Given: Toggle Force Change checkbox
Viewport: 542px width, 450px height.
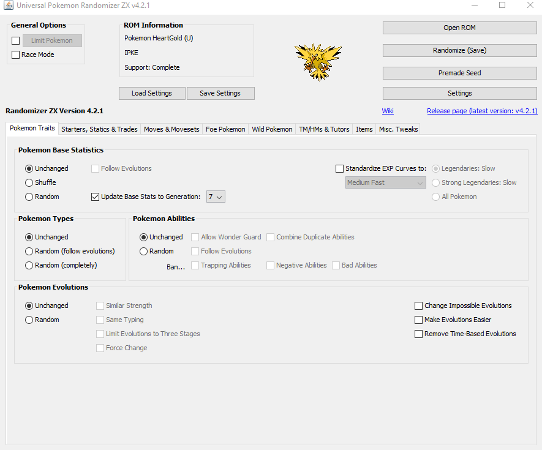Looking at the screenshot, I should [100, 348].
